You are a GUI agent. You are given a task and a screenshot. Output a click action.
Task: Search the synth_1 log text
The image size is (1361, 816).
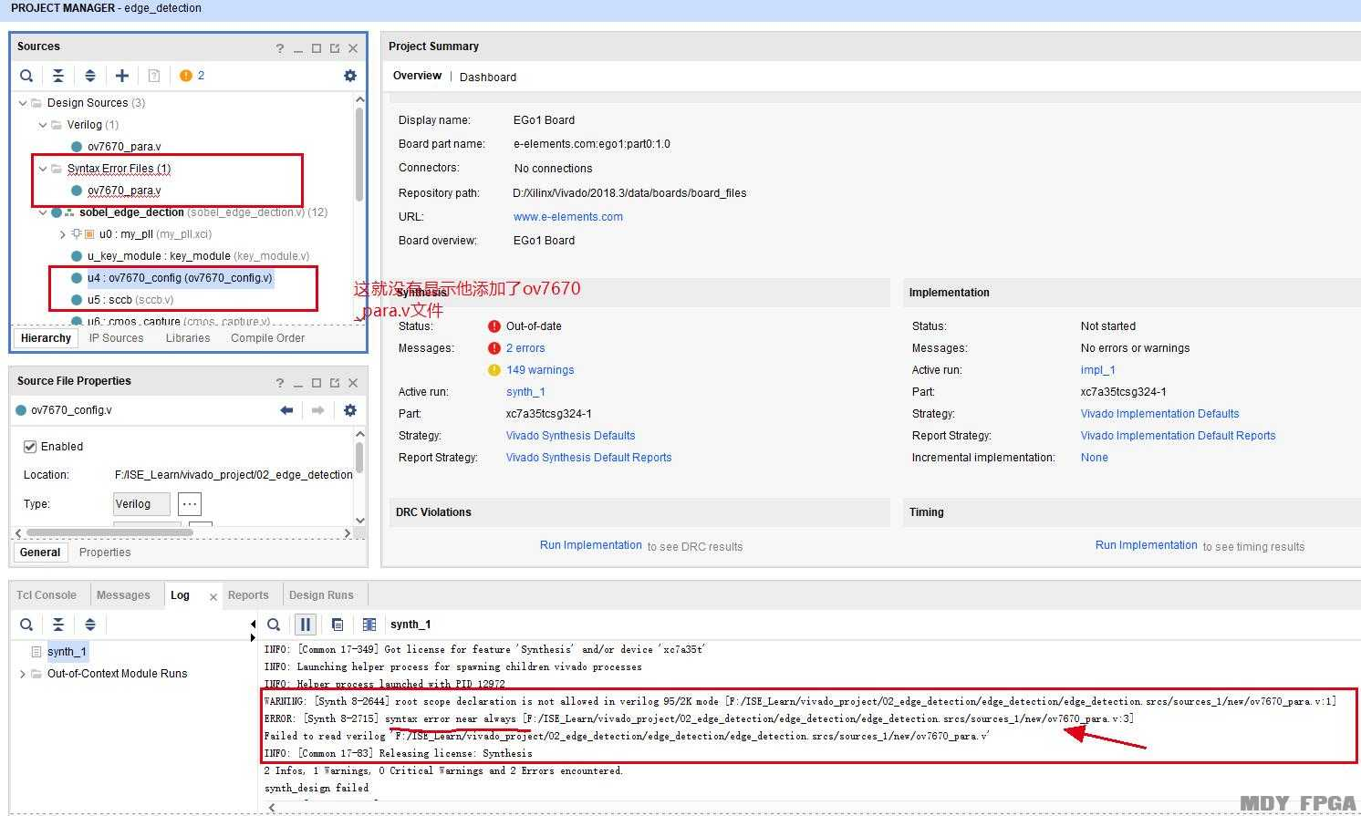click(274, 625)
